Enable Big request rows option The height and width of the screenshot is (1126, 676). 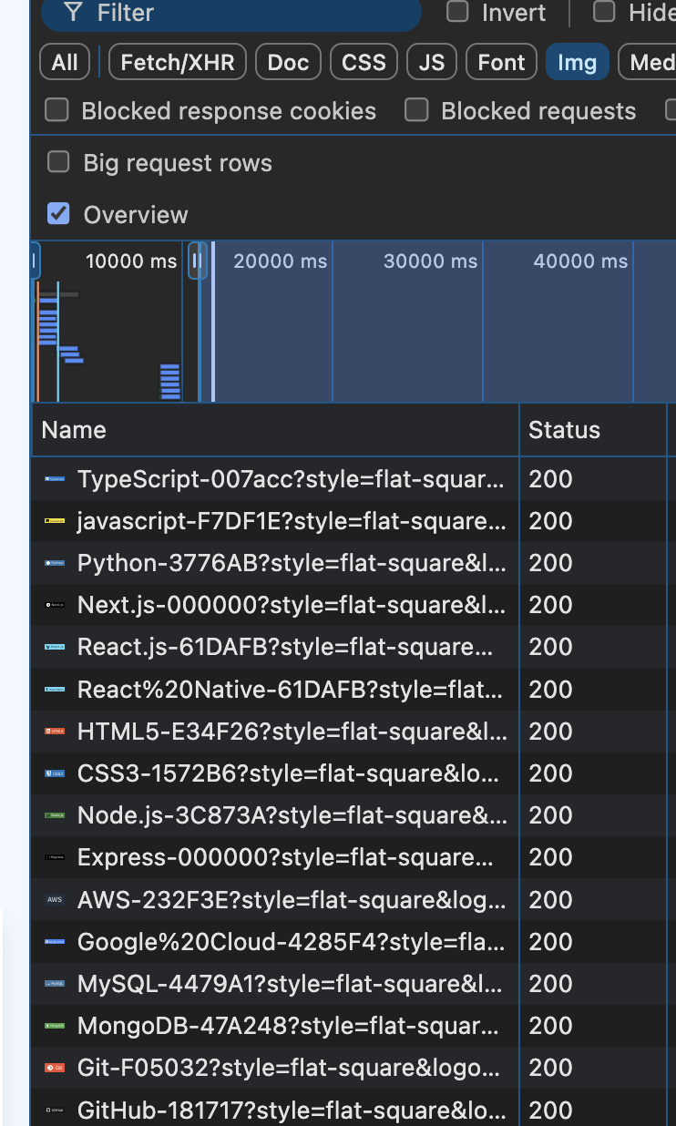[58, 162]
